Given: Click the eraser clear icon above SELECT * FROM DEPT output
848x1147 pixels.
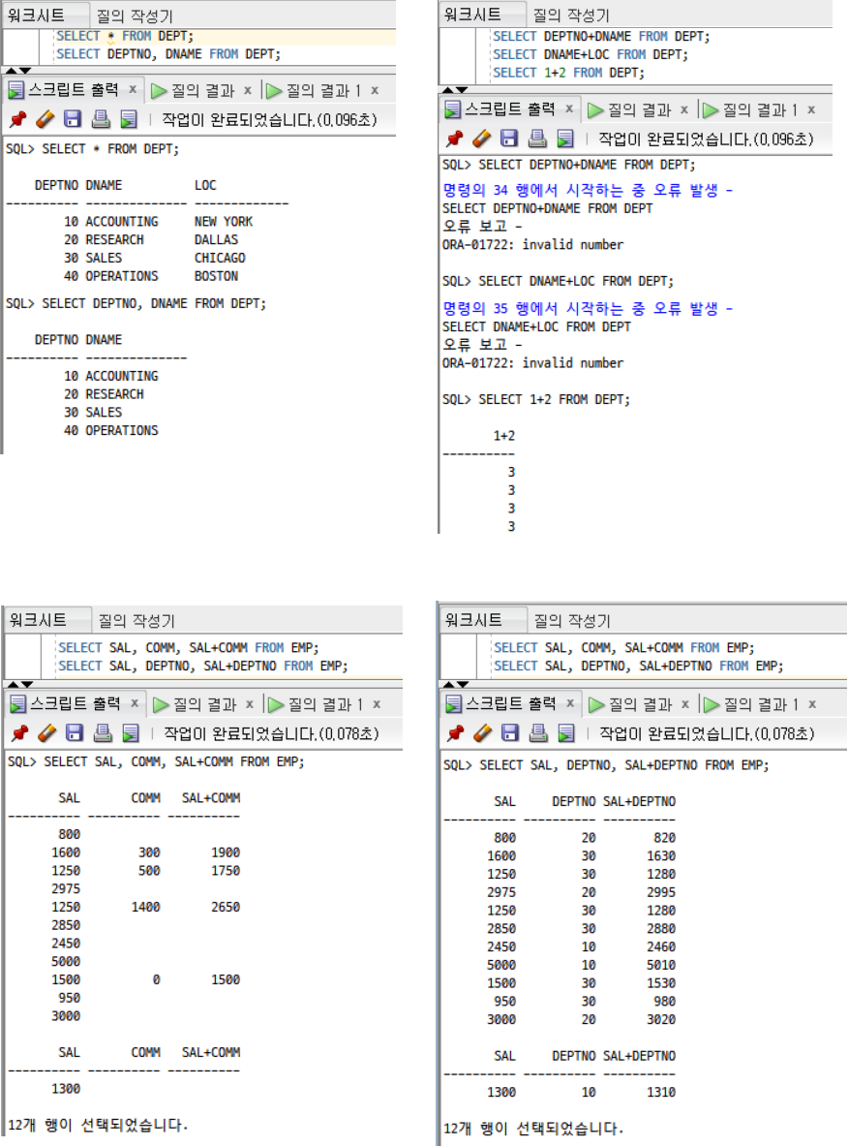Looking at the screenshot, I should 45,119.
